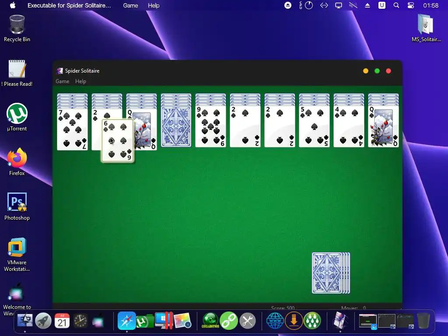
Task: Select the µTorrent desktop shortcut
Action: 17,117
